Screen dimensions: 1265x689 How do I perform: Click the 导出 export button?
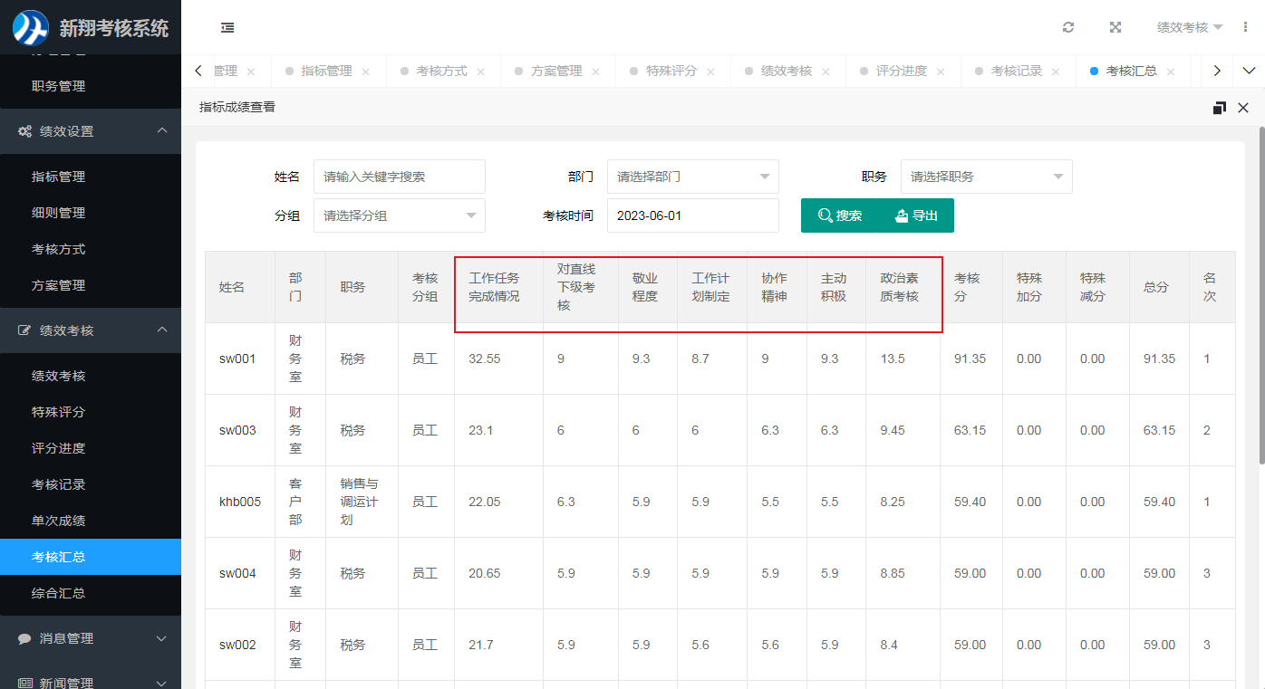(x=915, y=215)
